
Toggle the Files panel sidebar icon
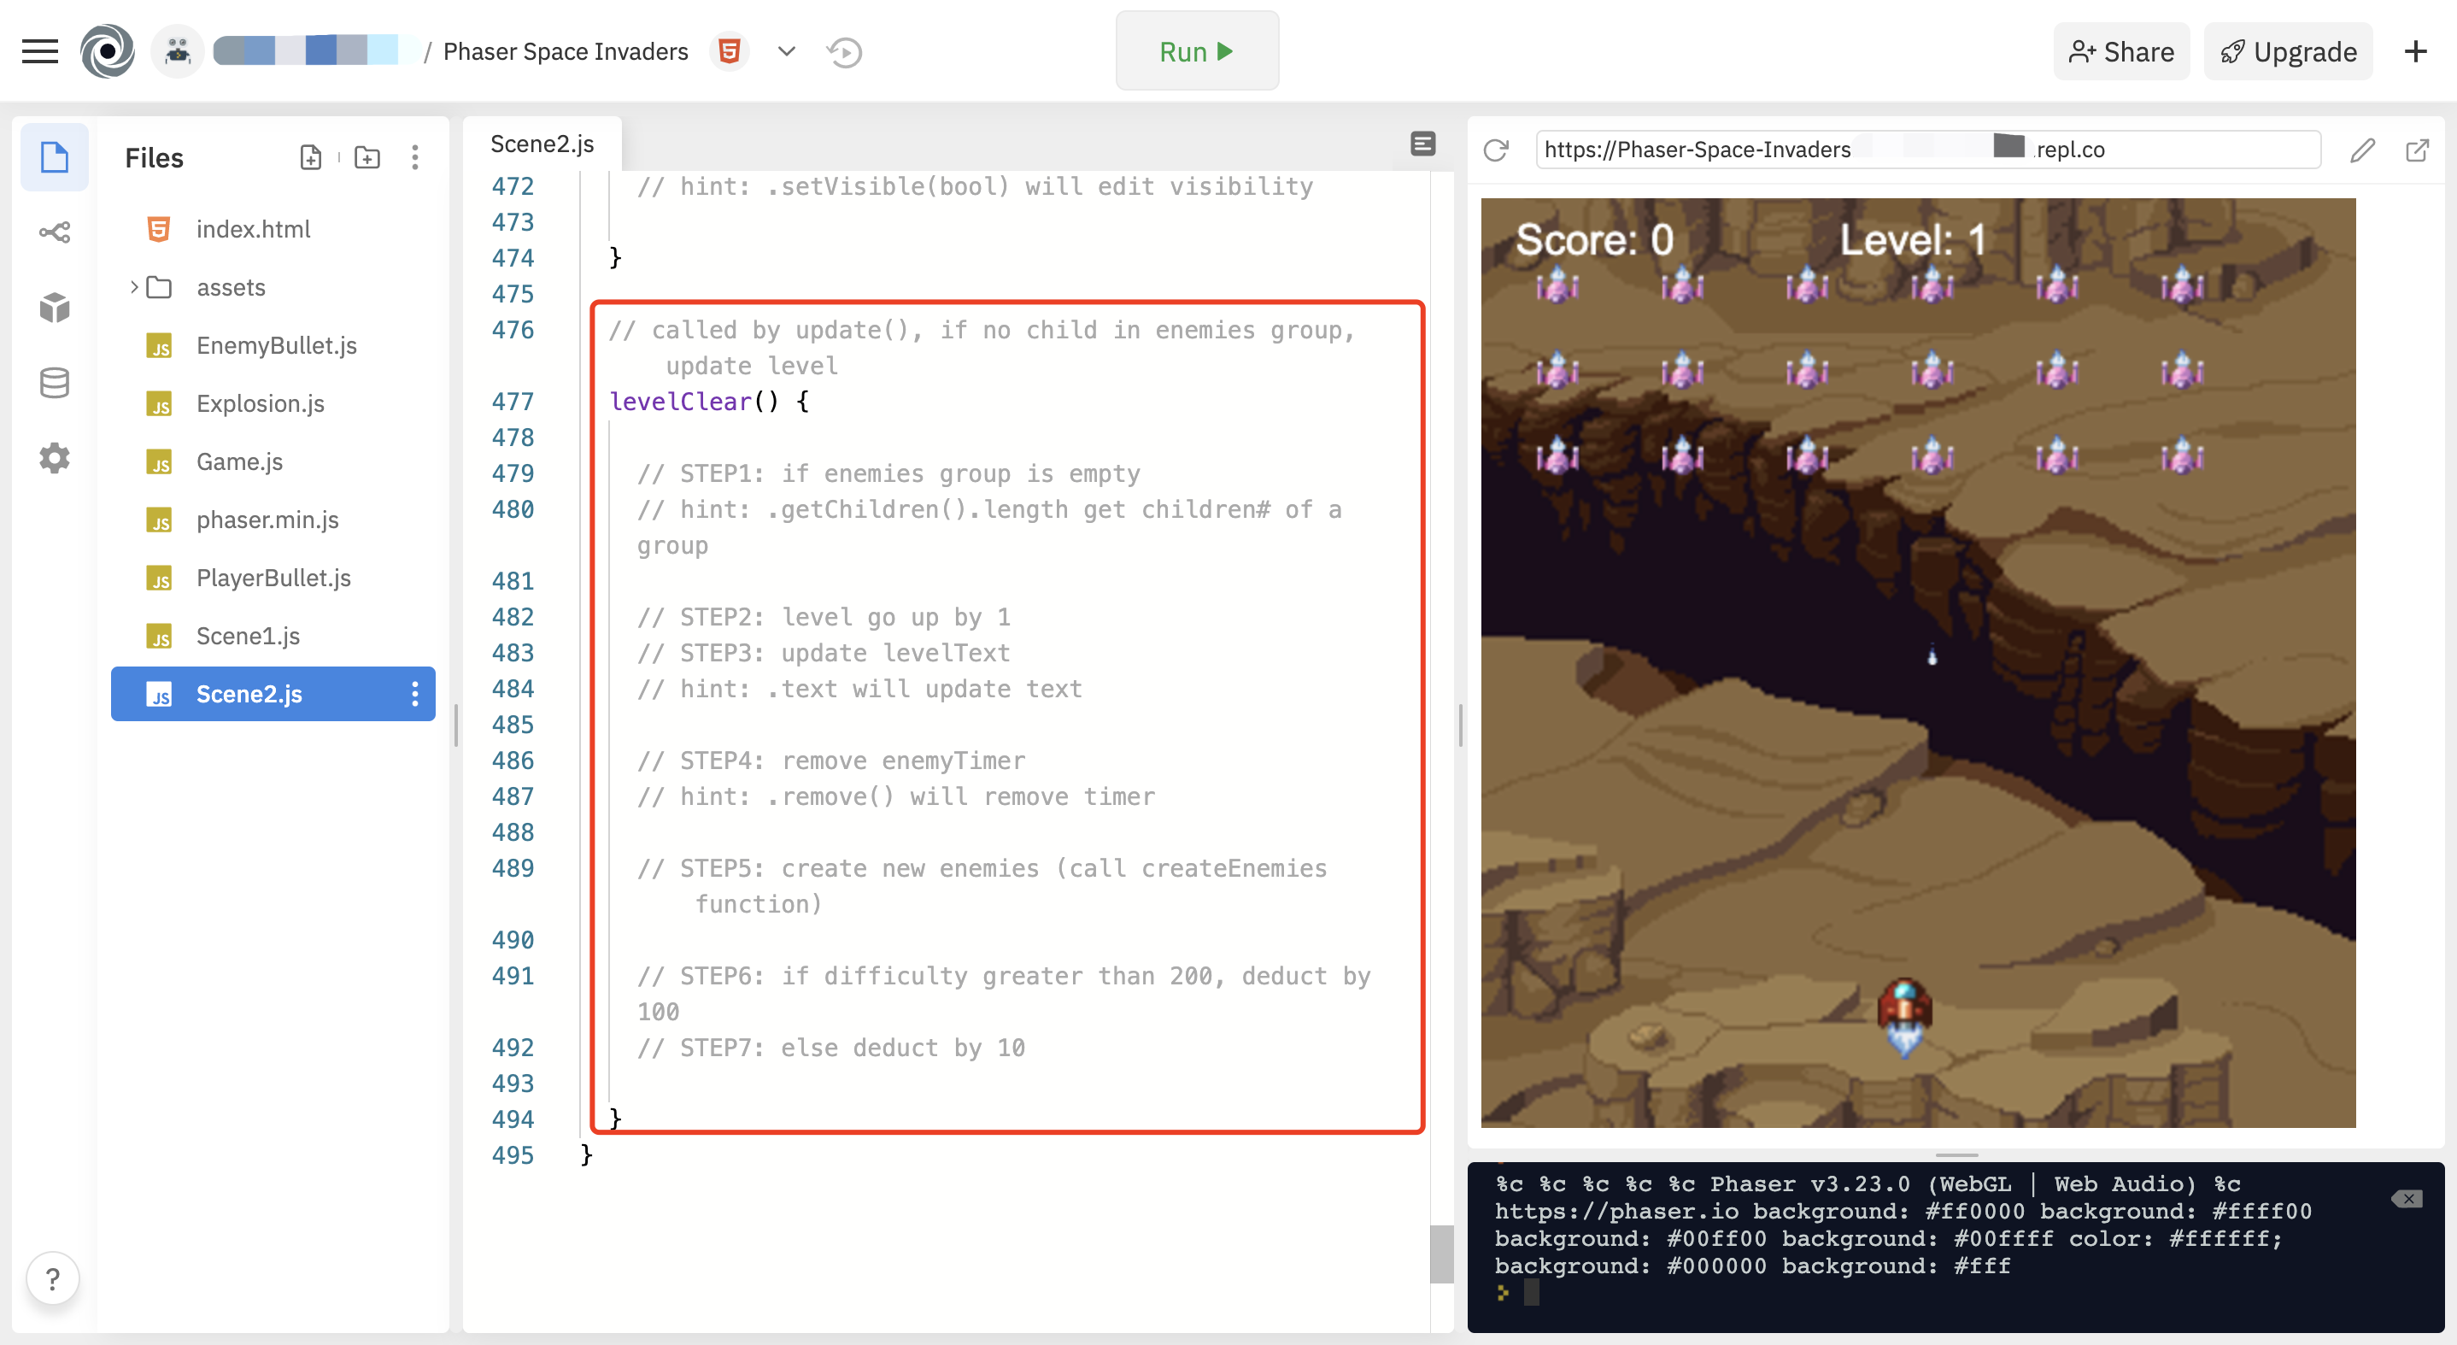[55, 157]
